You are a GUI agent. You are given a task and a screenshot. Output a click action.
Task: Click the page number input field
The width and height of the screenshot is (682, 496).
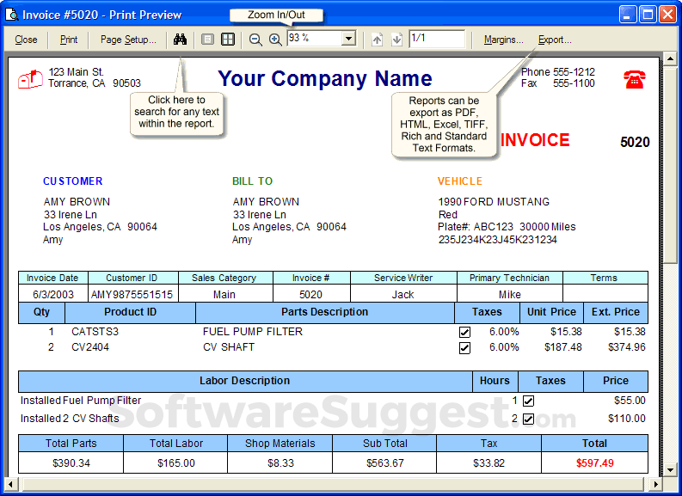[437, 39]
